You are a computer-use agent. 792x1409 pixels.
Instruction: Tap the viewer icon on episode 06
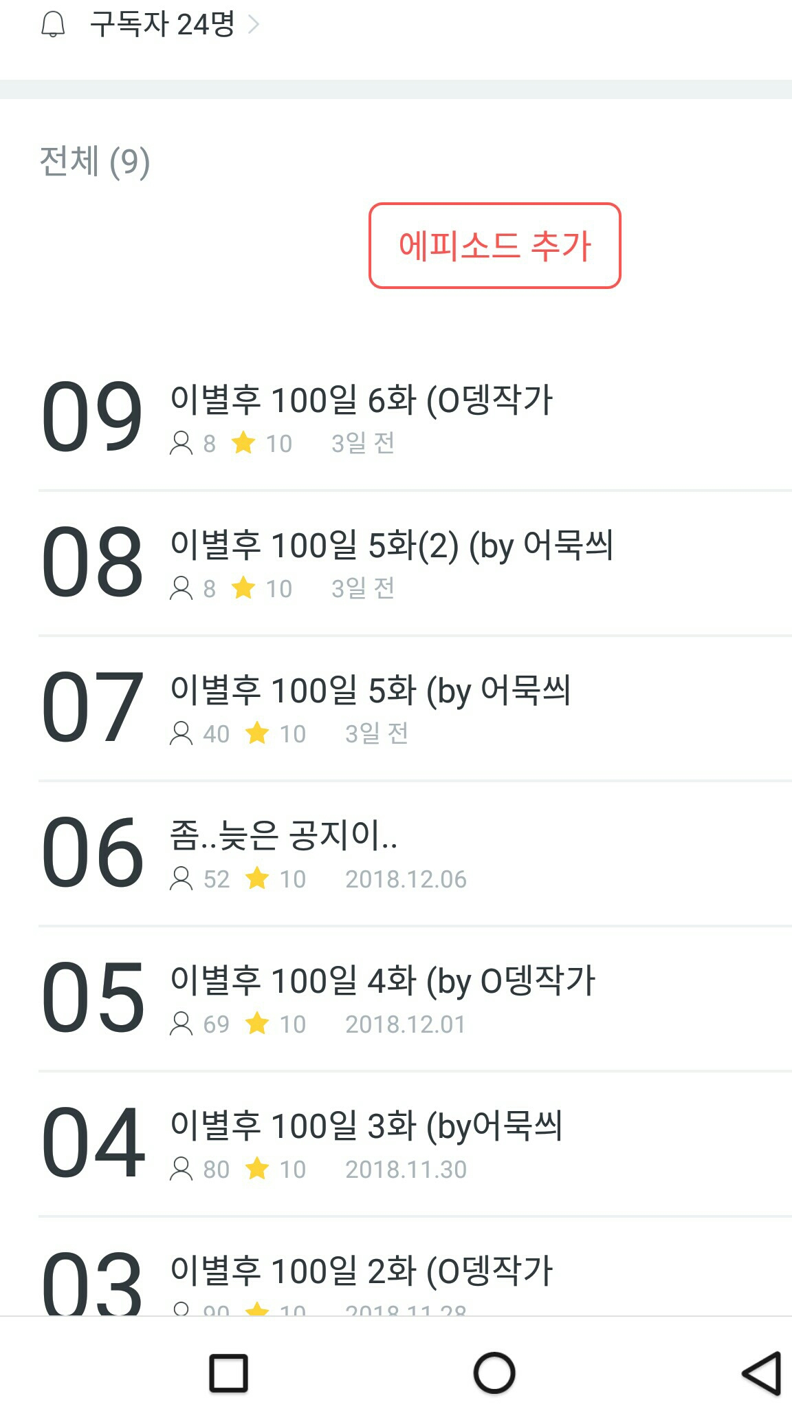click(181, 879)
